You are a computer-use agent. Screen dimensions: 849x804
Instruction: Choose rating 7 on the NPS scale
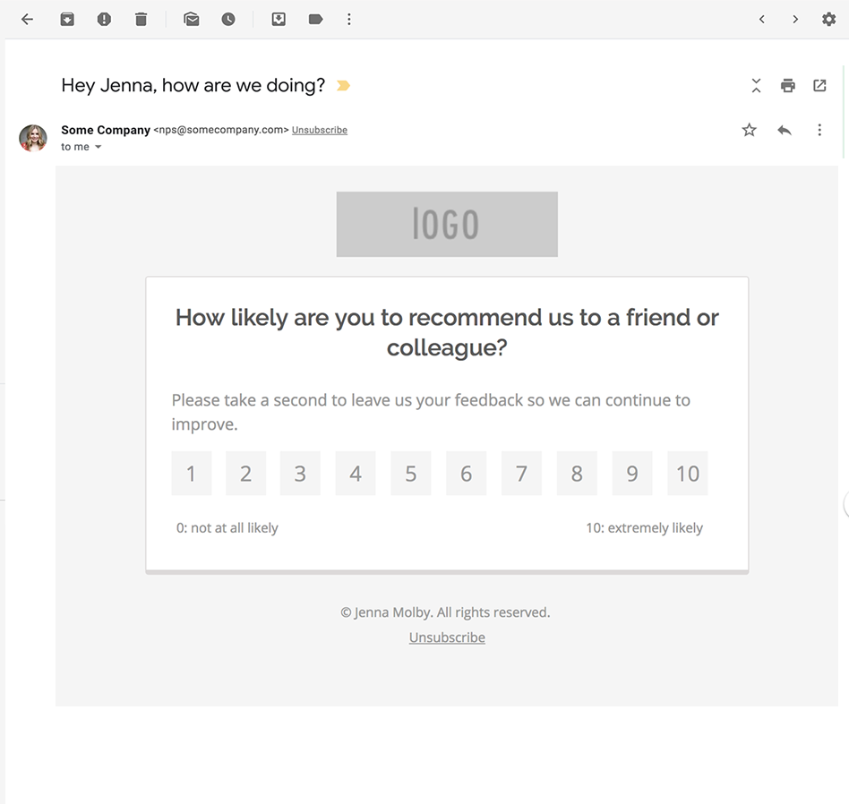coord(521,474)
